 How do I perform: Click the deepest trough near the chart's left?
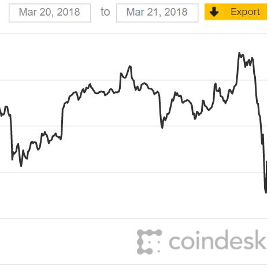(21, 166)
